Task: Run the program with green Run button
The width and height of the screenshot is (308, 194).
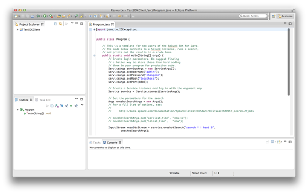Action: (45, 16)
